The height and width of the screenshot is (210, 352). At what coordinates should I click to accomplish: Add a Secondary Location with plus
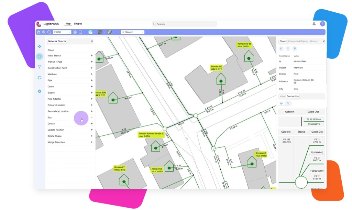tap(91, 111)
